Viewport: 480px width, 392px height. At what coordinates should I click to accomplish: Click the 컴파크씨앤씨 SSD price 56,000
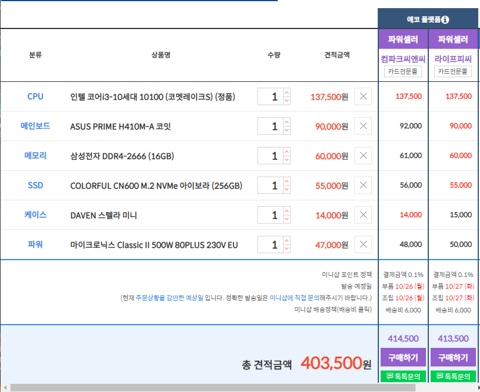(x=410, y=185)
